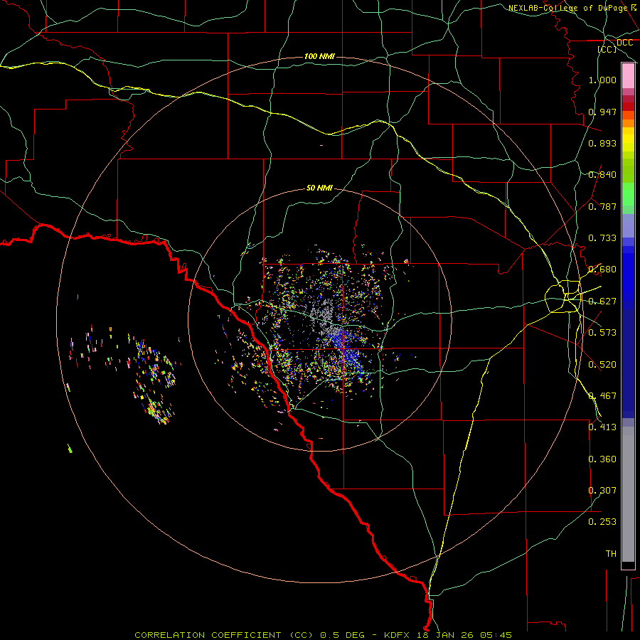
Task: Click the [CC] unit label
Action: (607, 49)
